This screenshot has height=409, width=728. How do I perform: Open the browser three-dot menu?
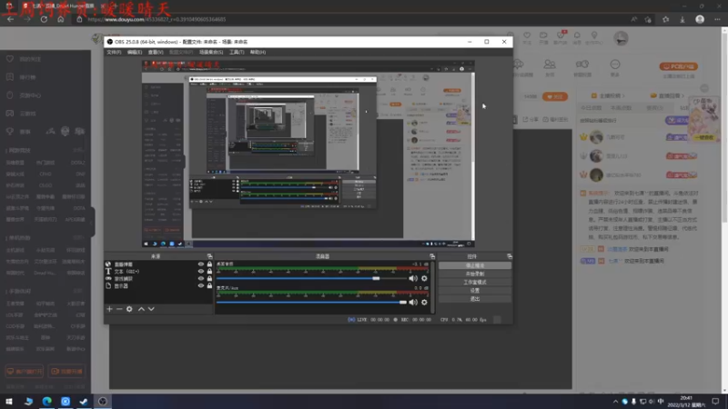coord(717,19)
